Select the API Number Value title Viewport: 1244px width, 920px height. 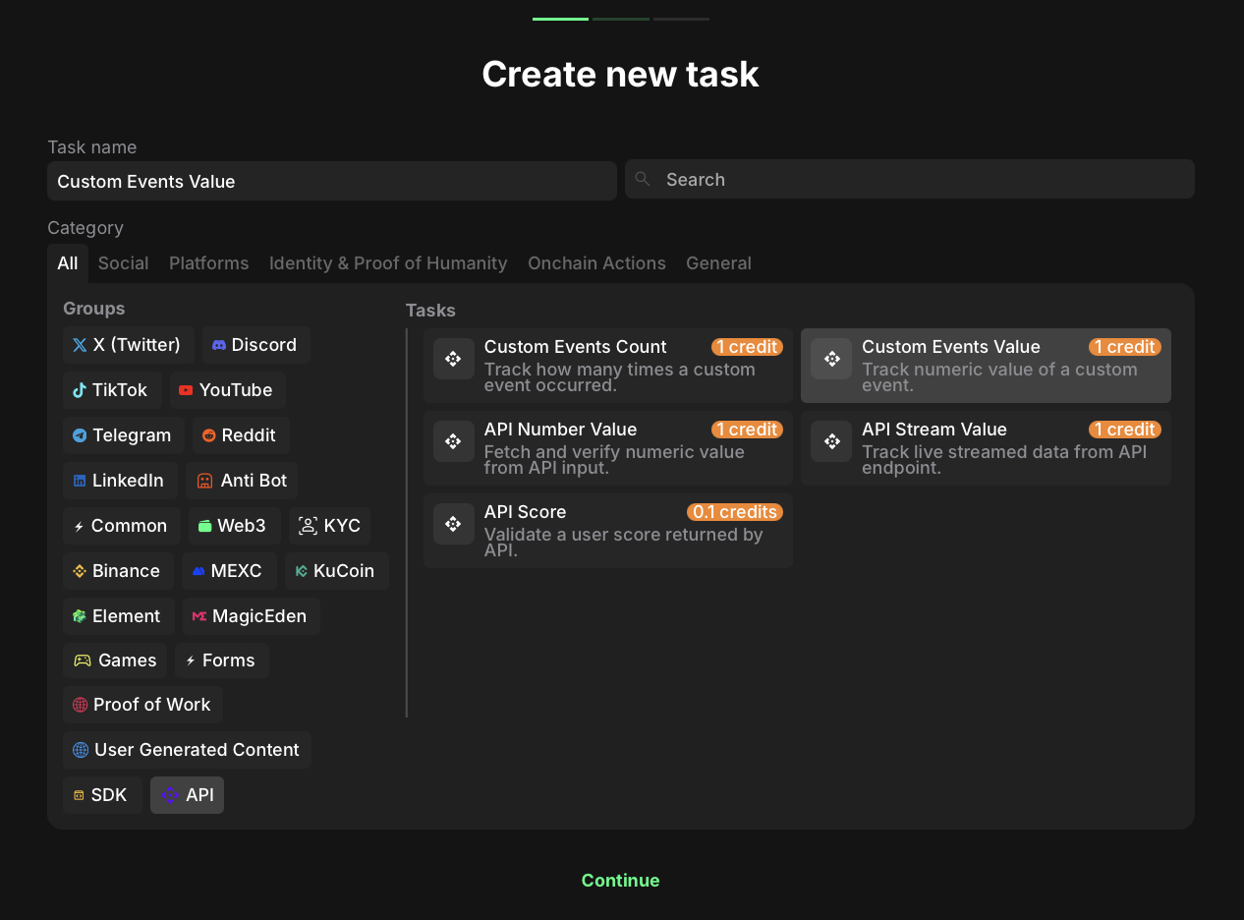(560, 430)
